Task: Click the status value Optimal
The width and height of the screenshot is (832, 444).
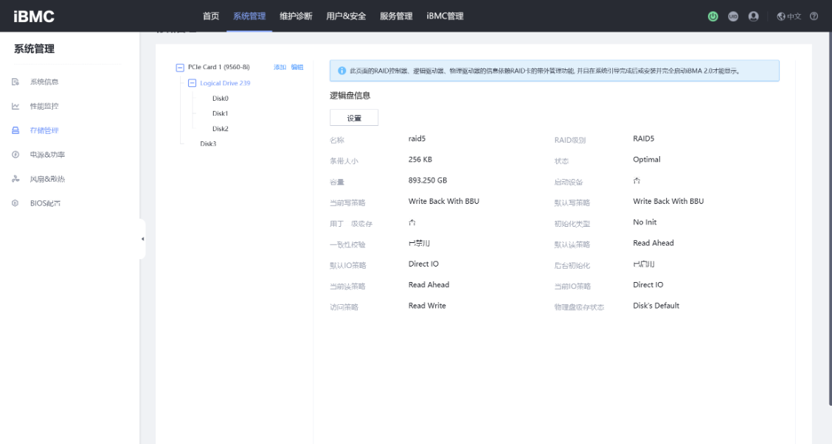Action: click(647, 160)
